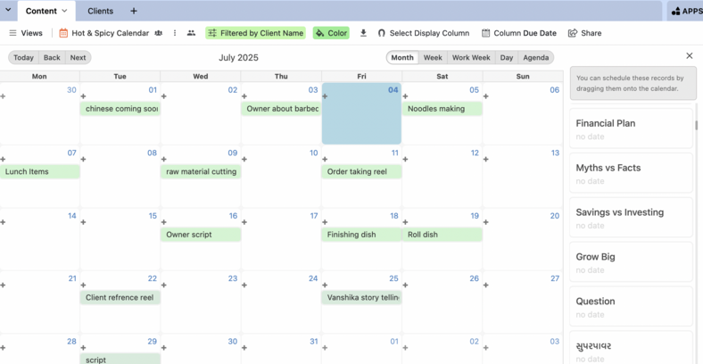
Task: Click the download icon in the toolbar
Action: [363, 33]
